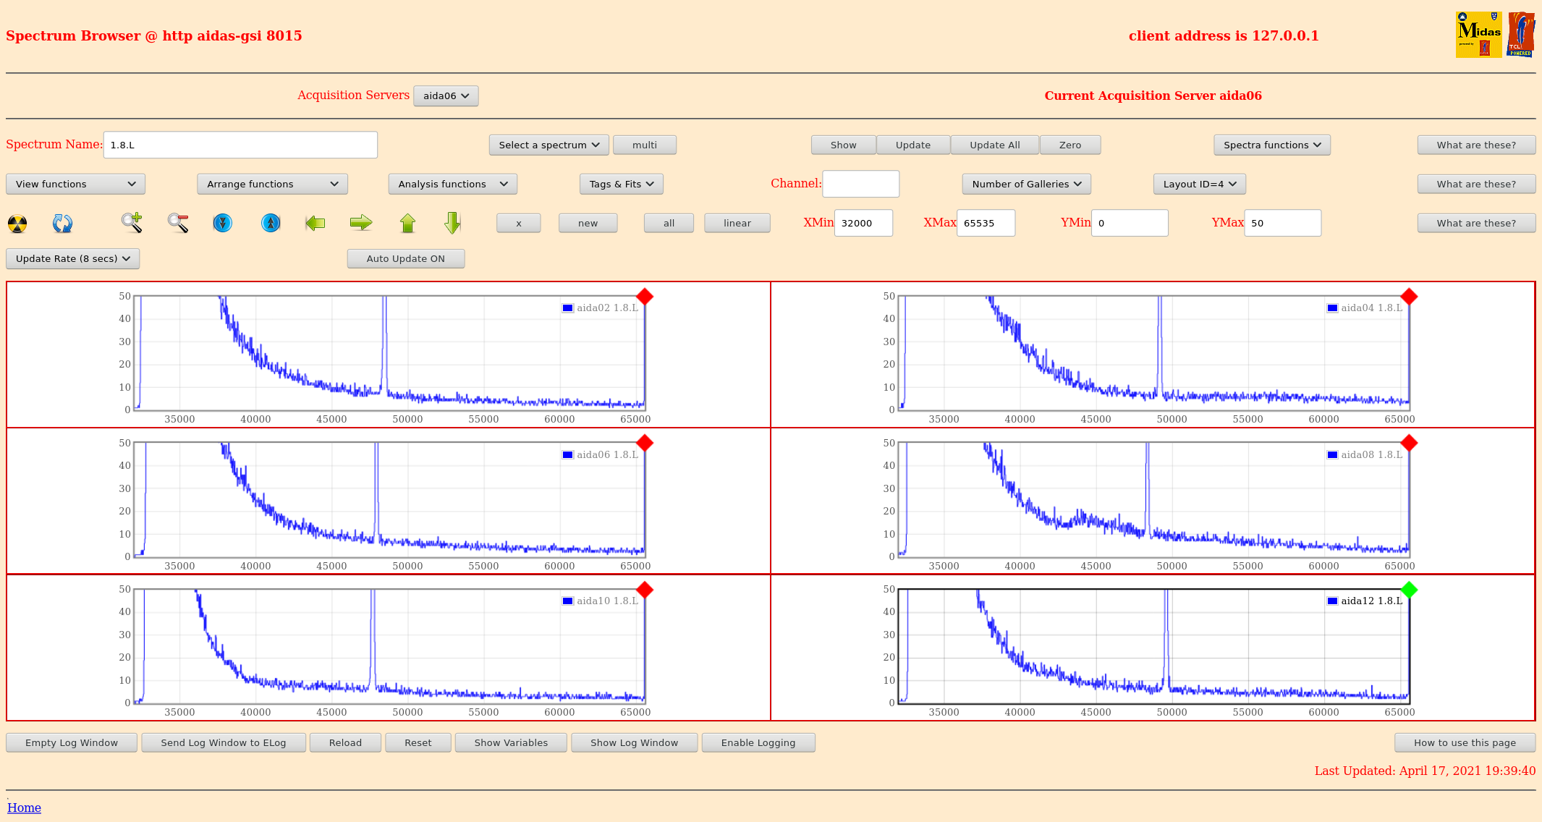Viewport: 1542px width, 822px height.
Task: Expand the Update Rate (8 secs) dropdown
Action: [x=72, y=258]
